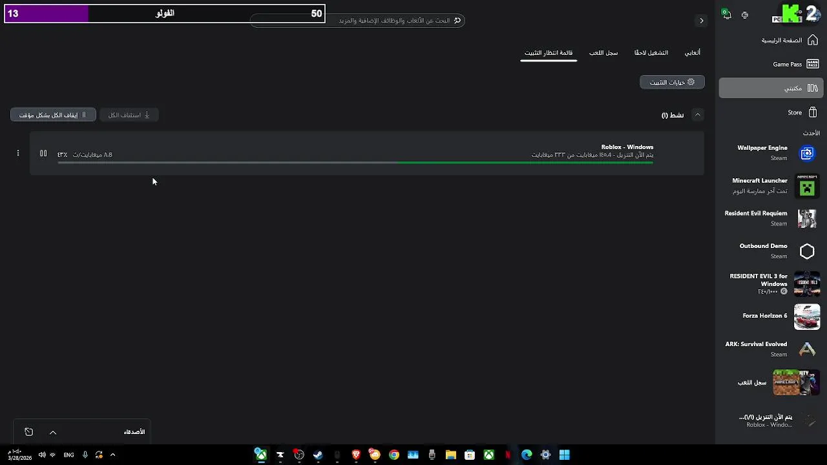Pause all downloads (إيقاف الكل بشكل مؤقت)
The height and width of the screenshot is (465, 827).
(x=53, y=115)
